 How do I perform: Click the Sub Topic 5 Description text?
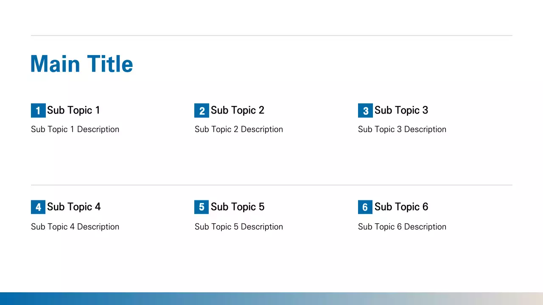click(x=239, y=227)
